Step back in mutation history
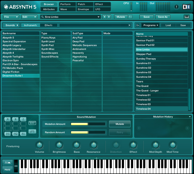 click(x=139, y=128)
